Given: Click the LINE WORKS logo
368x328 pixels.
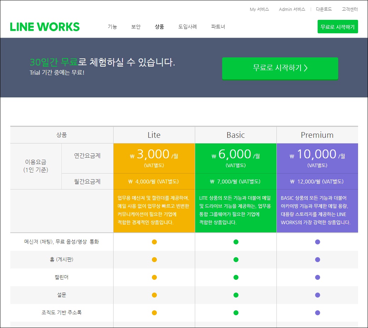Looking at the screenshot, I should [x=45, y=27].
